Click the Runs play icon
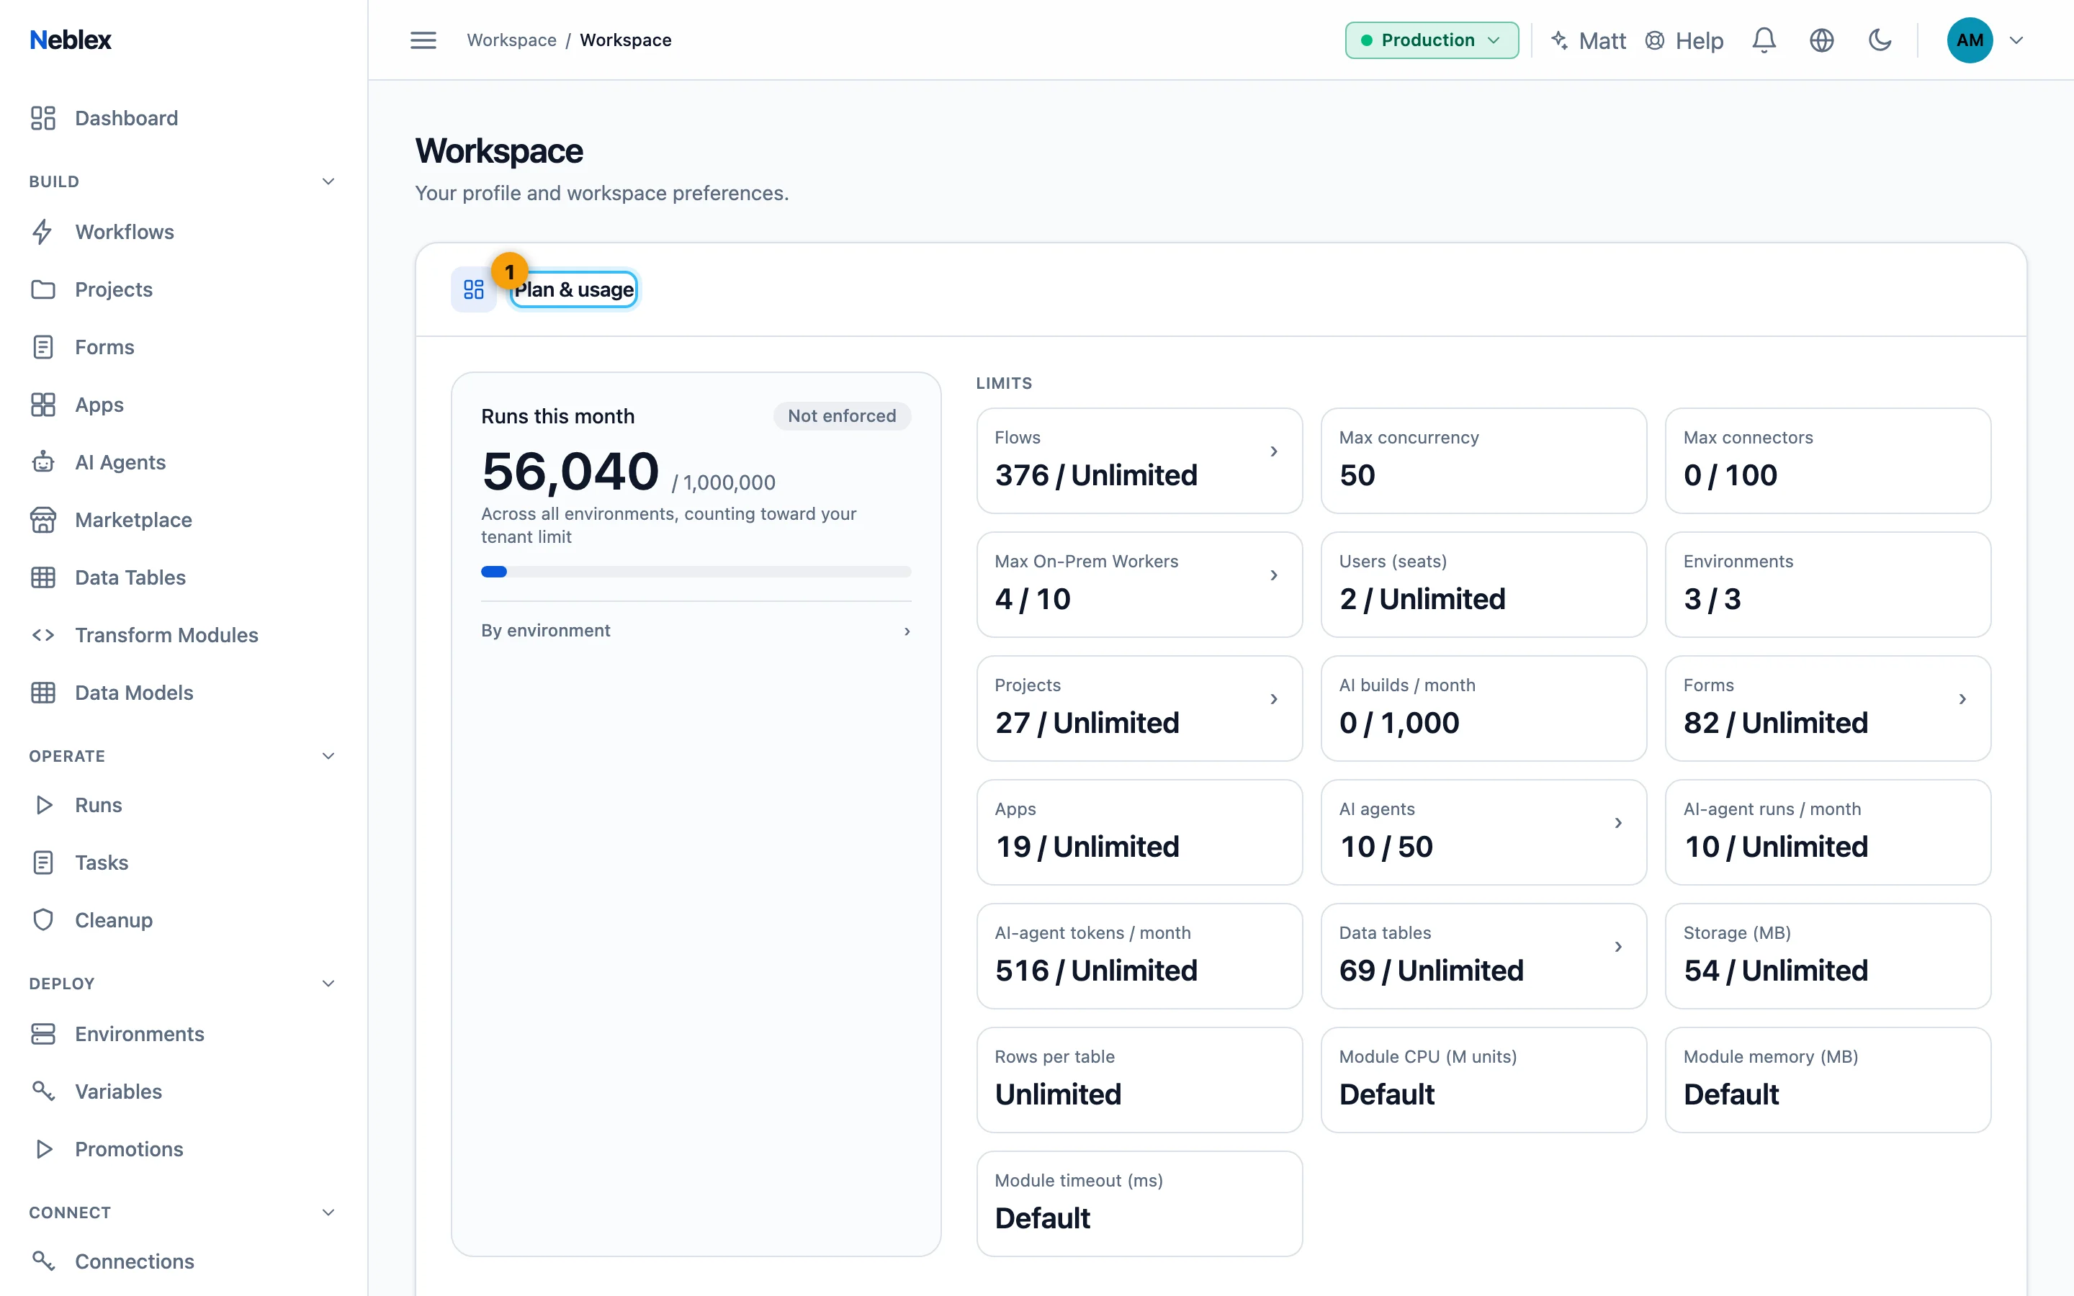 pos(43,805)
